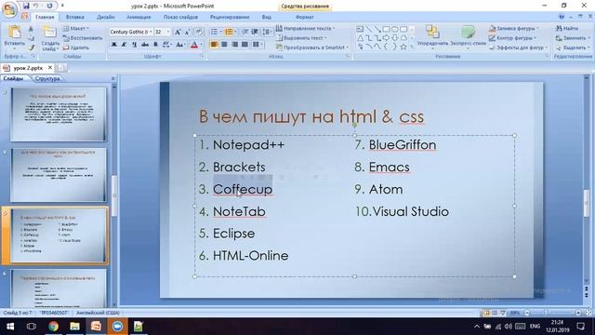The height and width of the screenshot is (335, 595).
Task: Start slideshow view from status bar icon
Action: point(503,313)
